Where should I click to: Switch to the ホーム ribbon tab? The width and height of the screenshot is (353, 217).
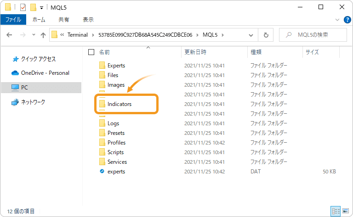click(x=39, y=20)
